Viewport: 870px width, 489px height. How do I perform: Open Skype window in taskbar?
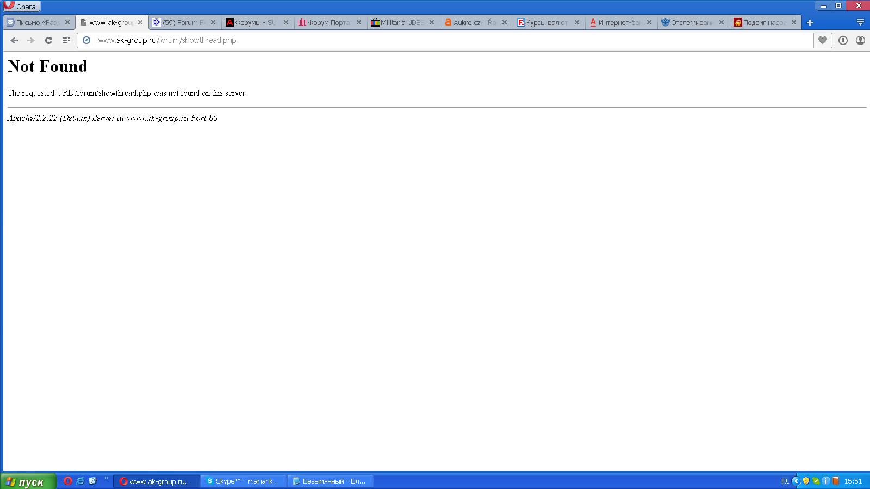coord(243,481)
